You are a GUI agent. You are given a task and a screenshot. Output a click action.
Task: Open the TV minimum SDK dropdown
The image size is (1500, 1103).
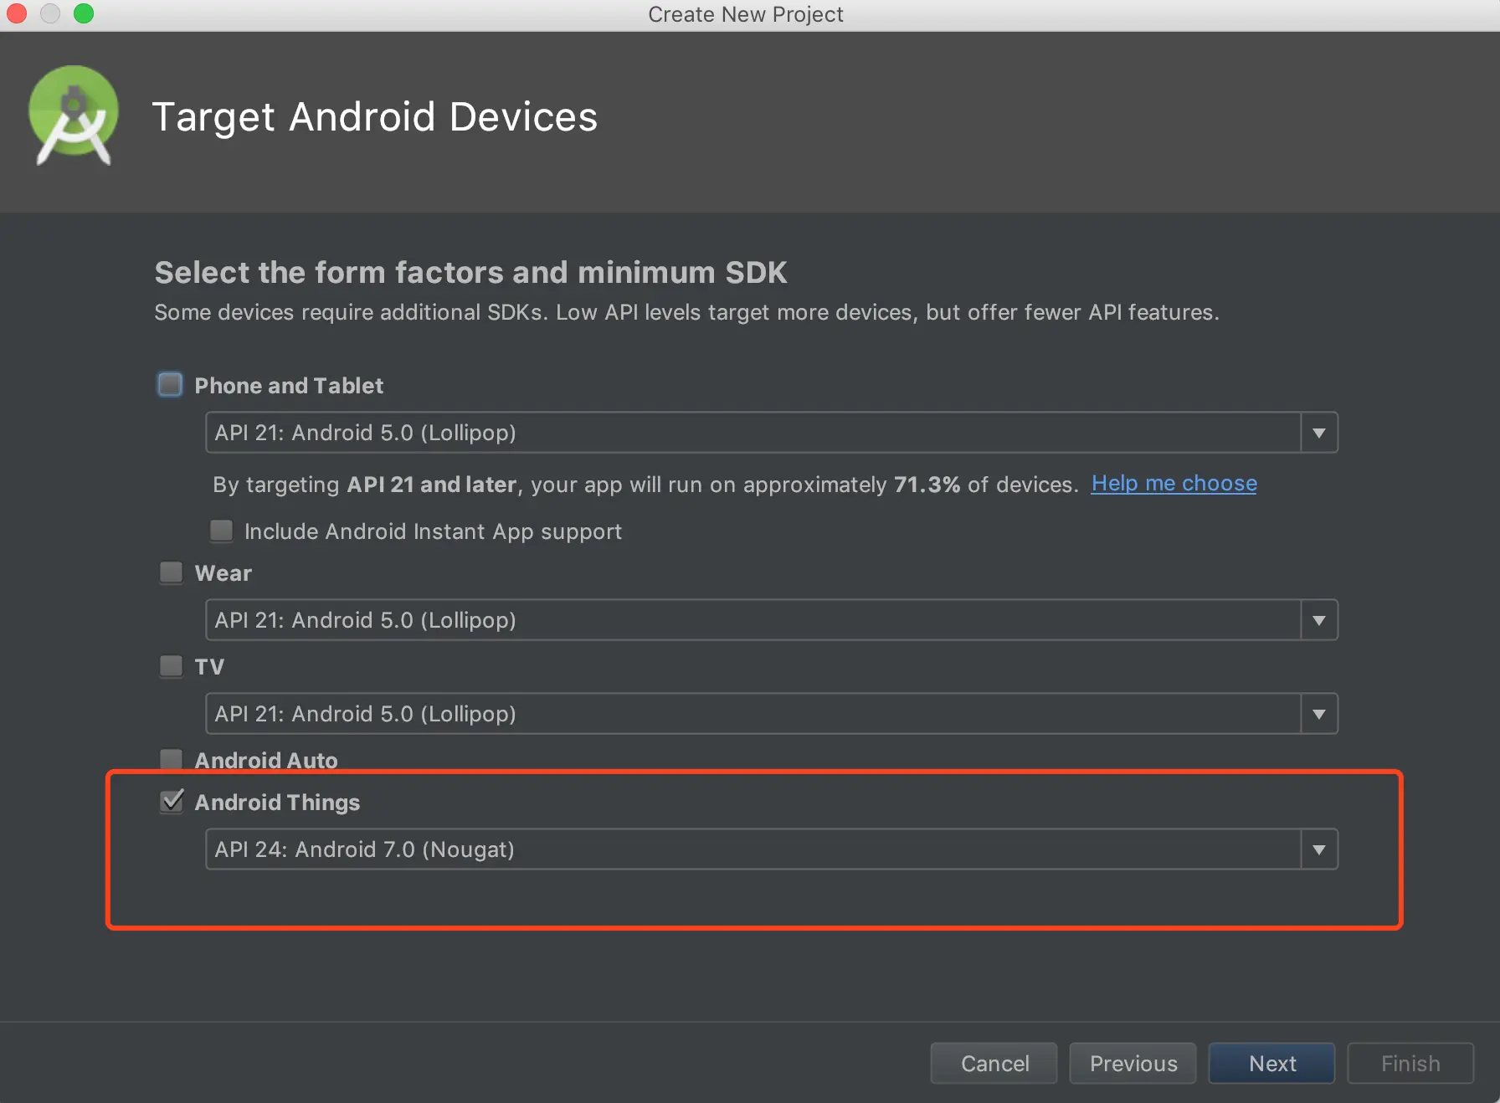click(x=771, y=714)
